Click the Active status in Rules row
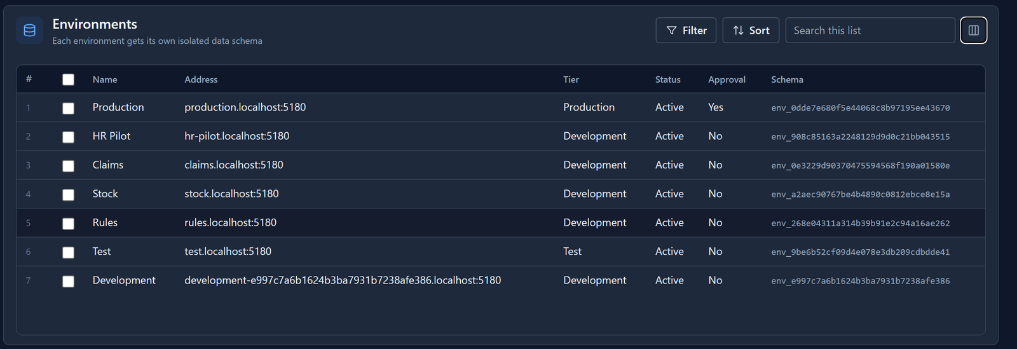 669,222
